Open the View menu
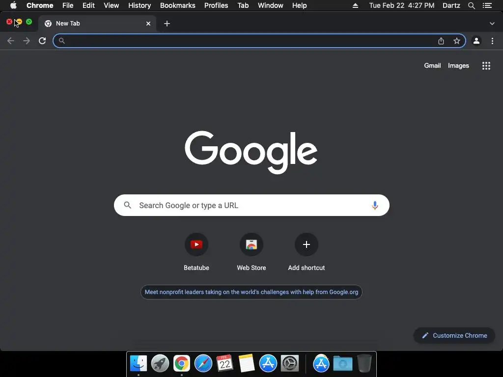503x377 pixels. click(112, 5)
